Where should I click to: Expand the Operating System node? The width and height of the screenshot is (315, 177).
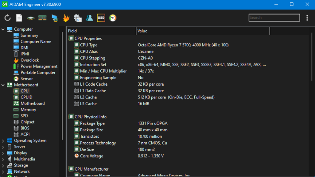point(3,141)
